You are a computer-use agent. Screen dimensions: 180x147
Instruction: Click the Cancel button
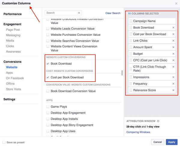point(157,142)
